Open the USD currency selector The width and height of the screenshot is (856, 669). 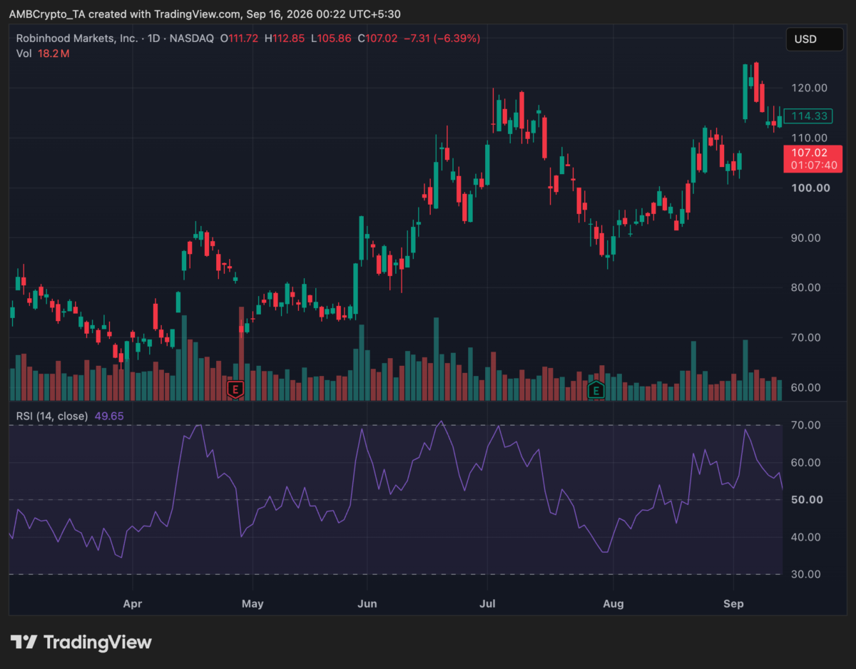[x=814, y=39]
